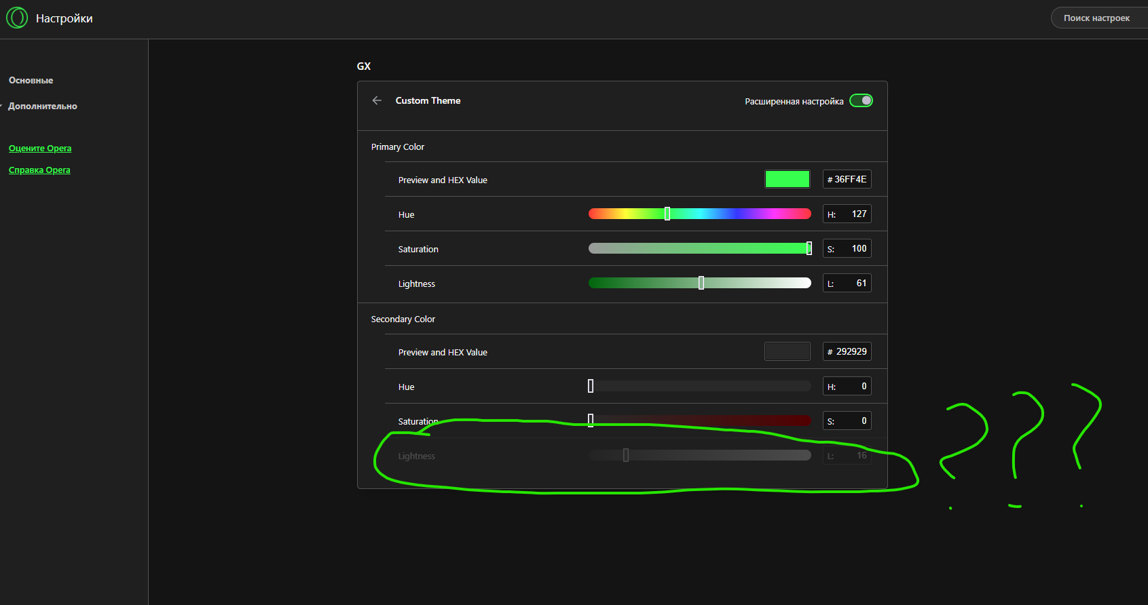Edit primary HEX value 36FF4E field

coord(847,179)
